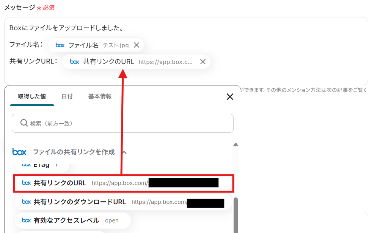Click the メッセージ field label

pyautogui.click(x=20, y=8)
